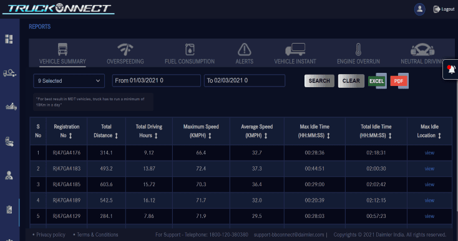The height and width of the screenshot is (241, 458).
Task: Select registration cell RJ47GA4176
Action: 67,153
